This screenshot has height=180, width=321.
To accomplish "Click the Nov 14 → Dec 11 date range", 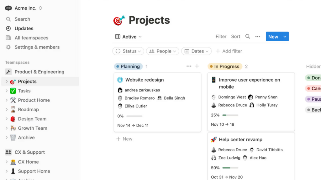I will pyautogui.click(x=133, y=126).
